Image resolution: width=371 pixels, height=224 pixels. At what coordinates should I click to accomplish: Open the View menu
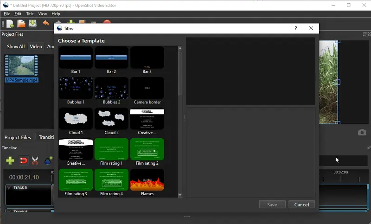point(43,14)
